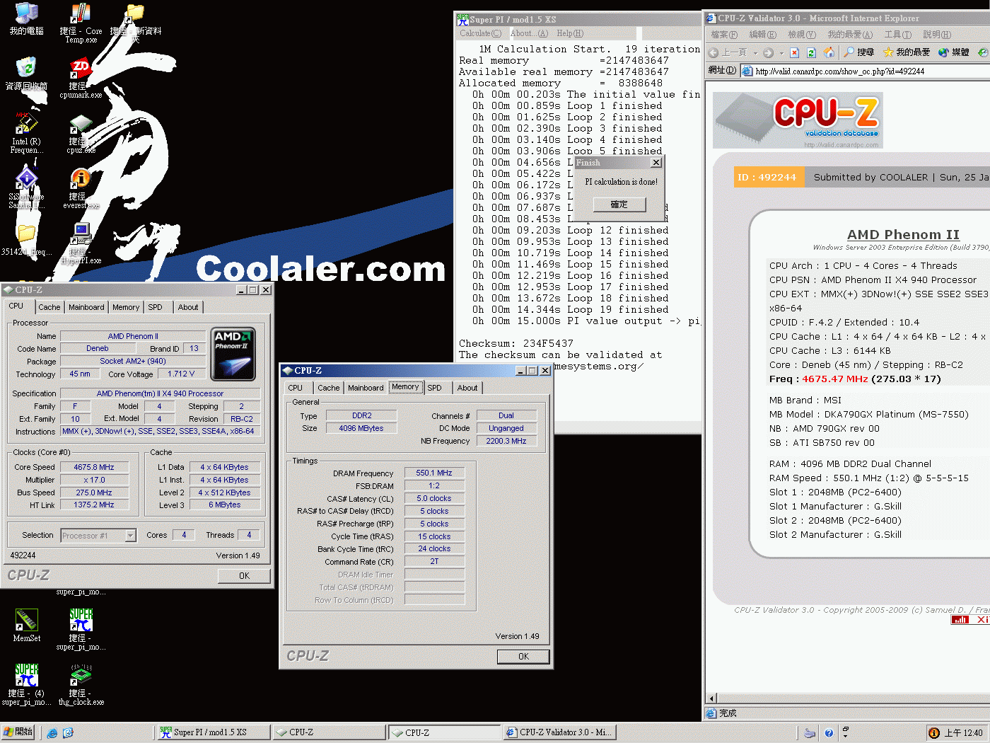990x743 pixels.
Task: Open My Computer desktop icon
Action: 26,19
